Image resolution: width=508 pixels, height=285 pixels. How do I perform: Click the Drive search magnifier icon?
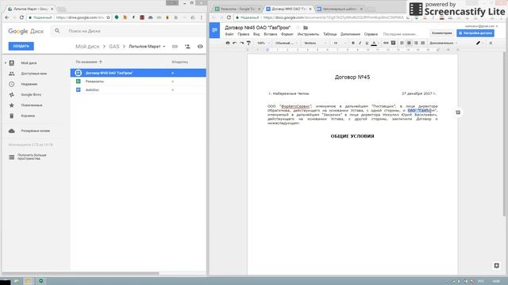[x=57, y=31]
